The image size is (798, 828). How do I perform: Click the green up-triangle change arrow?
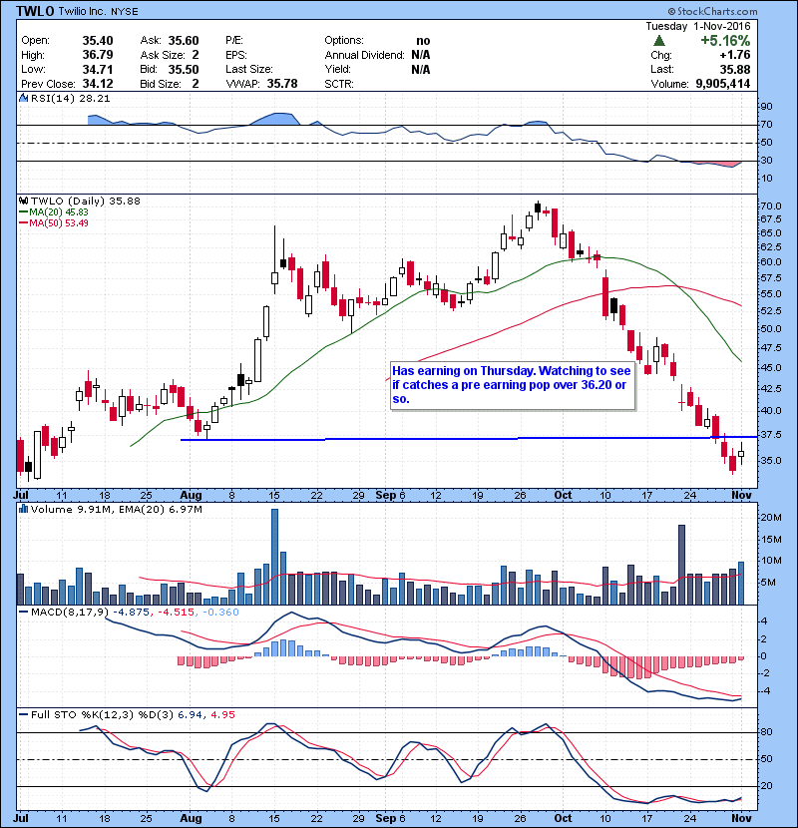[658, 41]
